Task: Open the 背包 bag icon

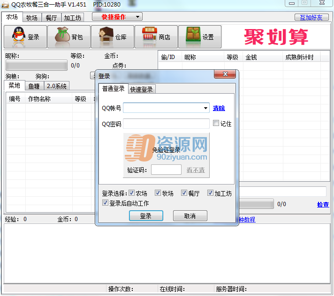Action: [69, 37]
